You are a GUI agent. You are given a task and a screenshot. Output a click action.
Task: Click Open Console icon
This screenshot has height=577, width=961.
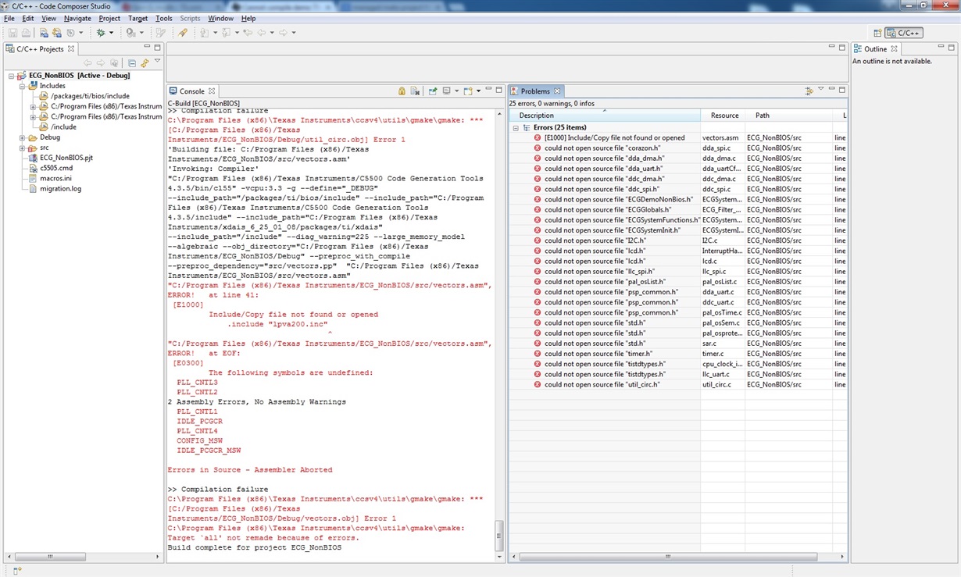point(468,91)
